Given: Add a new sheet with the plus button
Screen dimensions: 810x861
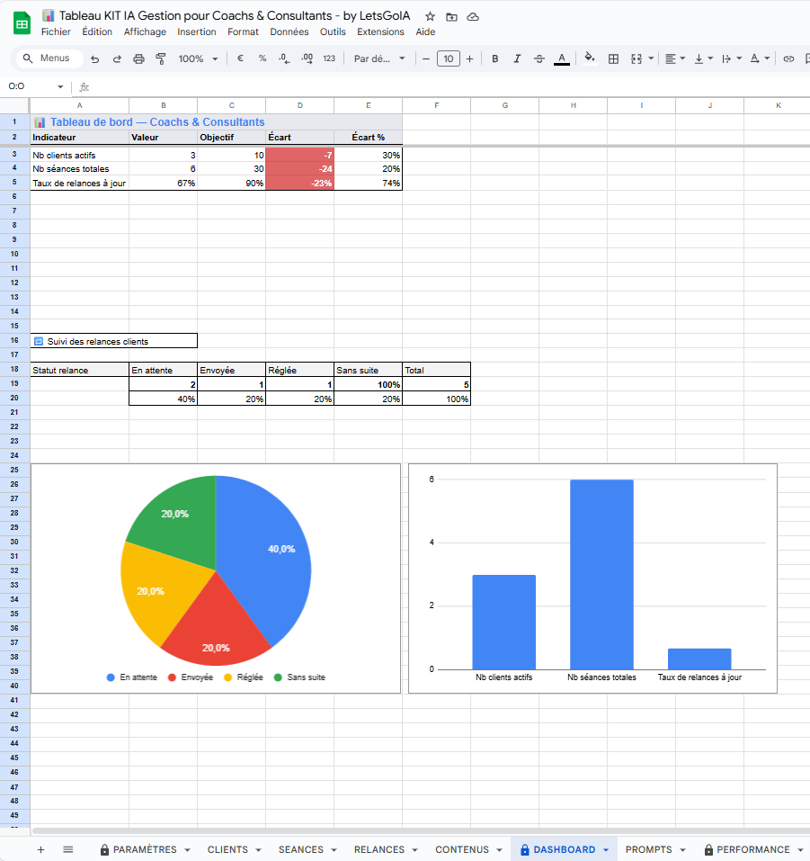Looking at the screenshot, I should point(40,849).
